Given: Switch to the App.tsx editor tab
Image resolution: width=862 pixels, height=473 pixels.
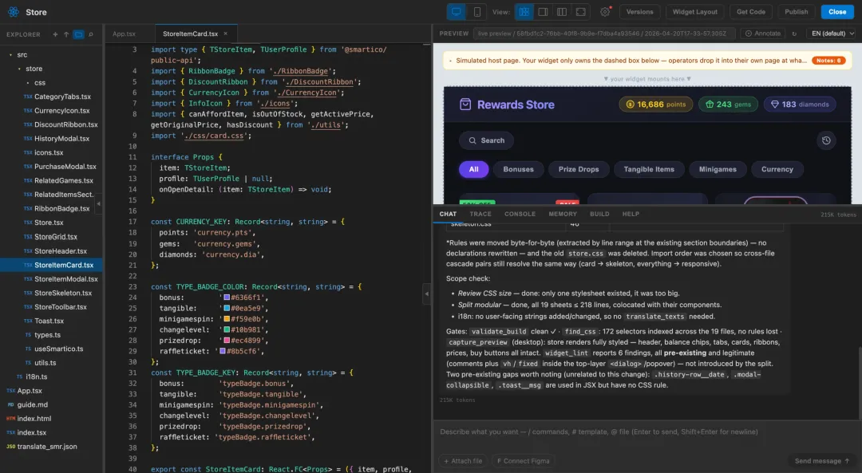Looking at the screenshot, I should [x=124, y=34].
